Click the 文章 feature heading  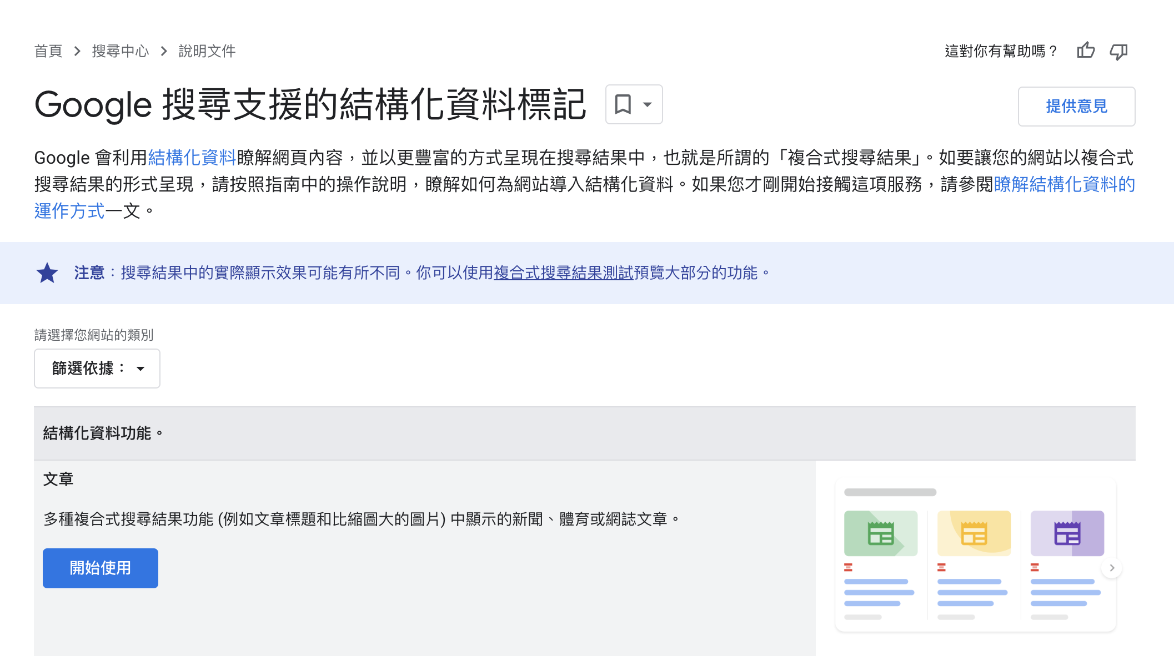tap(58, 479)
